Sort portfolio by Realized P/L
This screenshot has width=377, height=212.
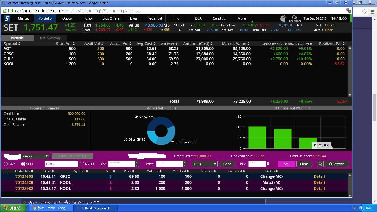(x=332, y=44)
